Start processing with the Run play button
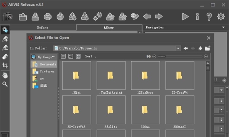Image resolution: width=229 pixels, height=137 pixels. pyautogui.click(x=185, y=17)
